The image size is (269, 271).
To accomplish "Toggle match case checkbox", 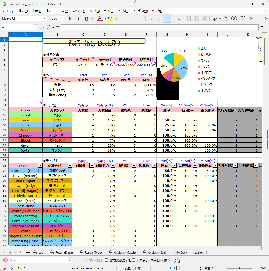I will [134, 260].
